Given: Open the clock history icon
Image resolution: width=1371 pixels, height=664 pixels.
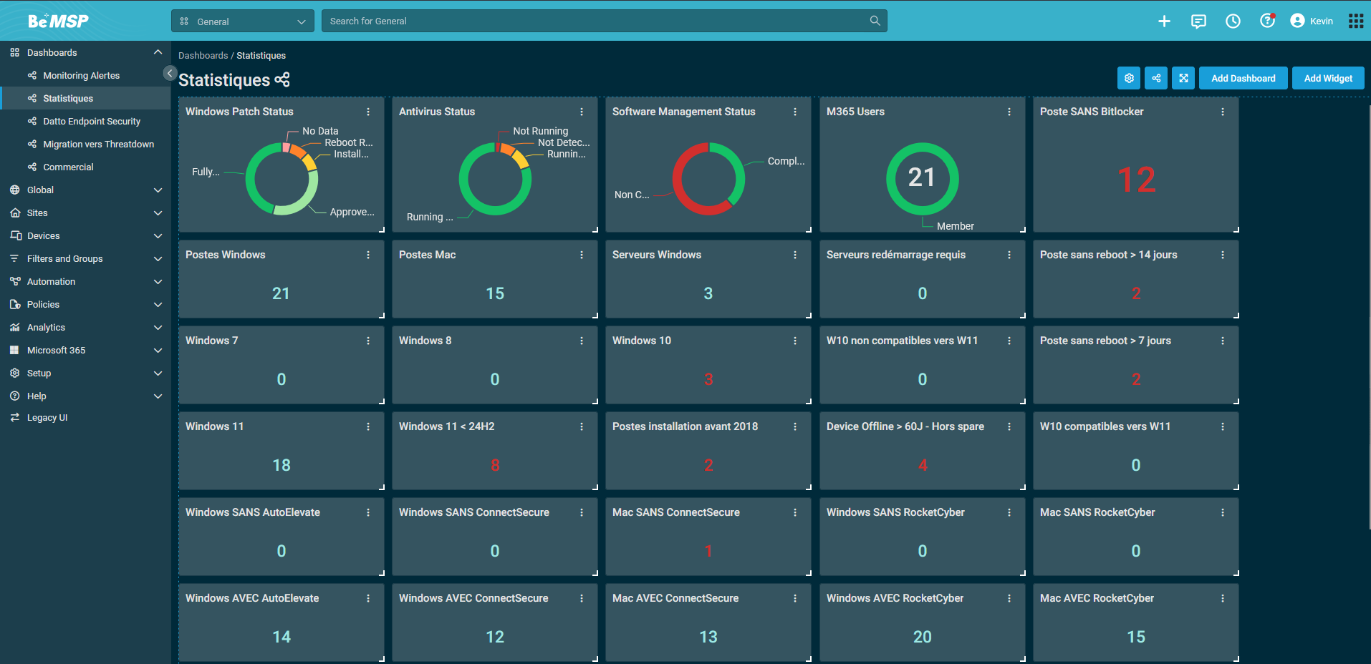Looking at the screenshot, I should [x=1233, y=21].
